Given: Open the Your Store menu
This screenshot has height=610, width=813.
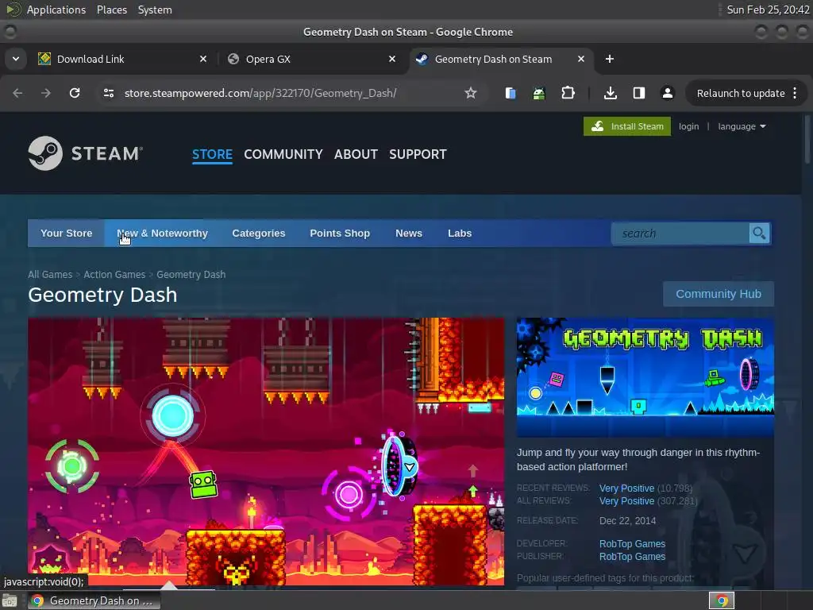Looking at the screenshot, I should pos(67,234).
